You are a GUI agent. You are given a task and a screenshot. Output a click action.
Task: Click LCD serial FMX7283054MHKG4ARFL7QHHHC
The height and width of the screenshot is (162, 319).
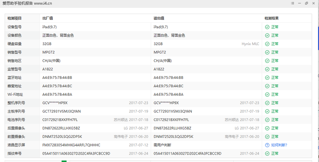(71, 145)
